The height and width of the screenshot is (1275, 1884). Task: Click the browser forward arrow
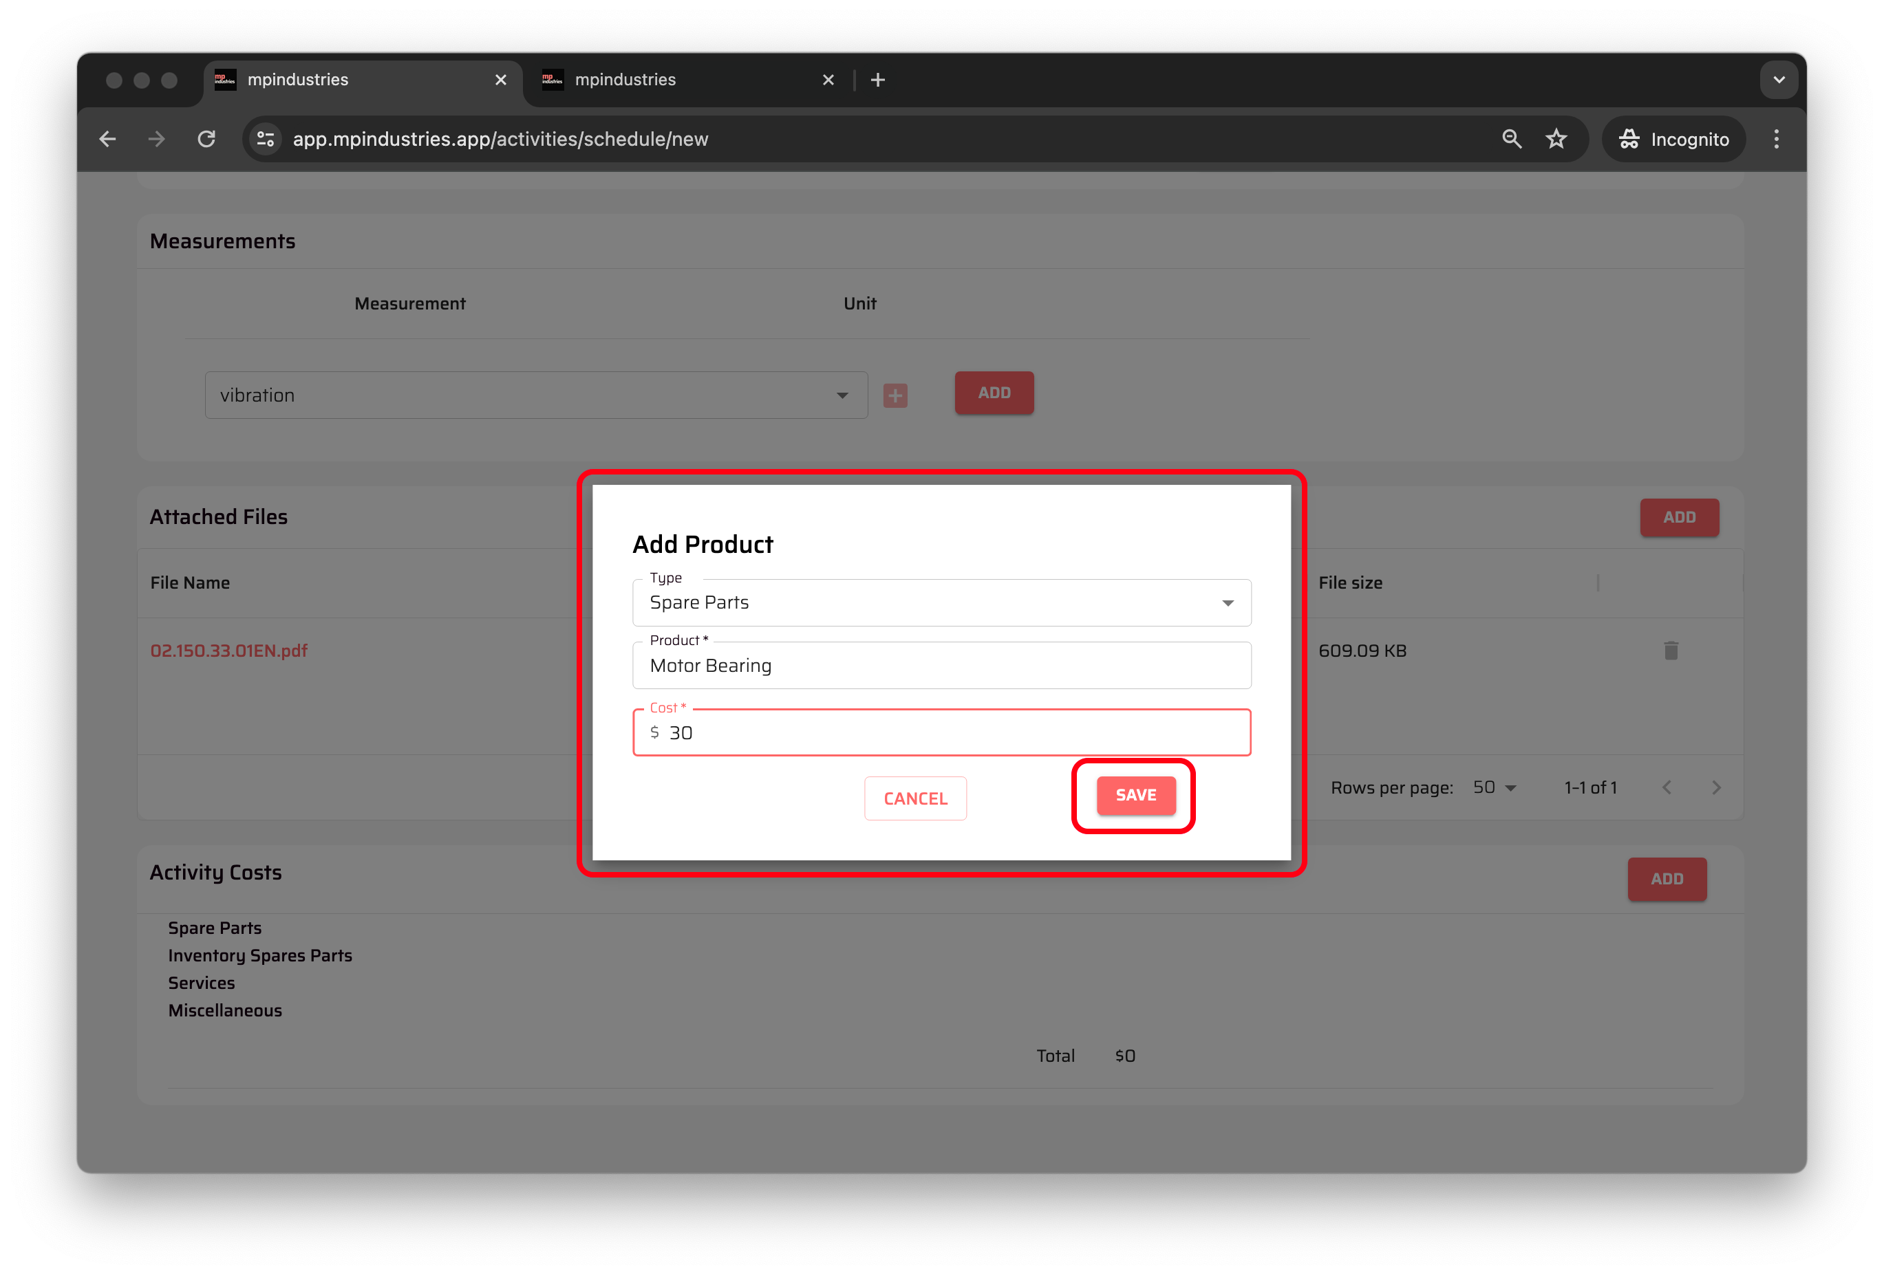156,140
